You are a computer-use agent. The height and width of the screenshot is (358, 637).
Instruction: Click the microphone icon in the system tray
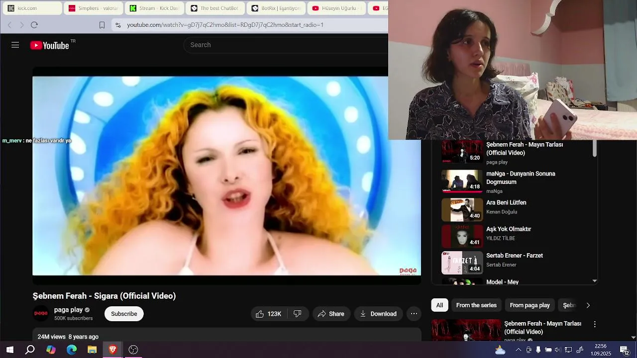[538, 350]
